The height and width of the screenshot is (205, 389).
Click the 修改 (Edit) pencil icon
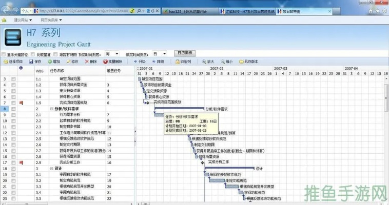pos(67,61)
